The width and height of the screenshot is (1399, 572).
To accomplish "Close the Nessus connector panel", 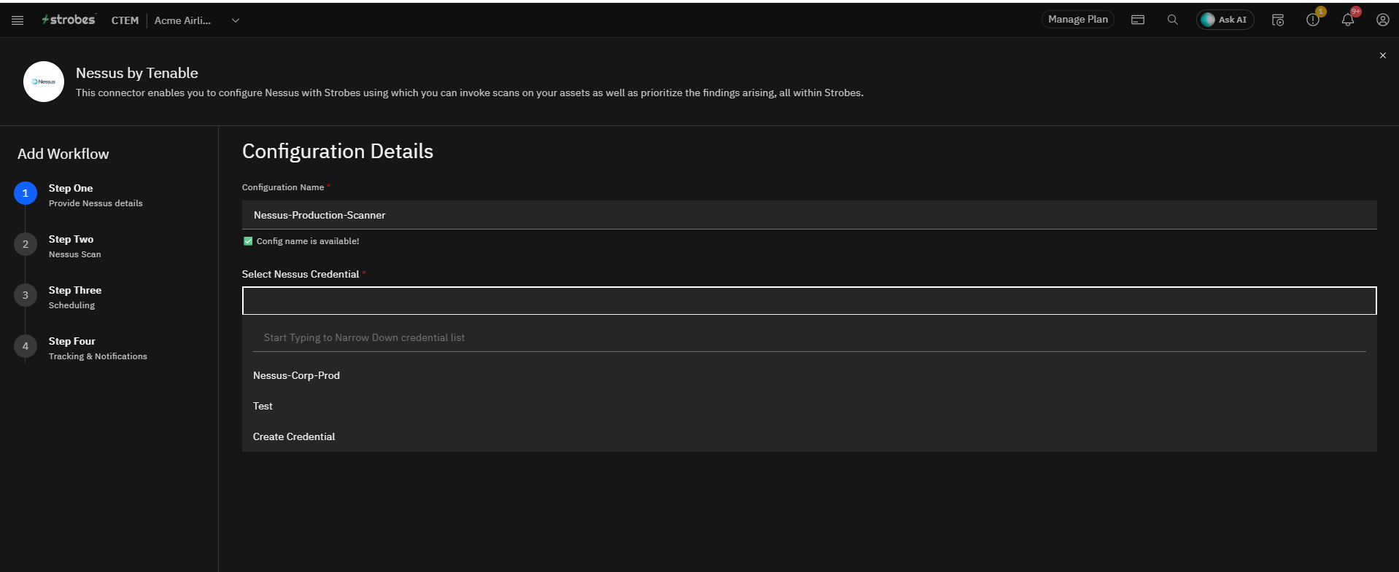I will point(1383,55).
